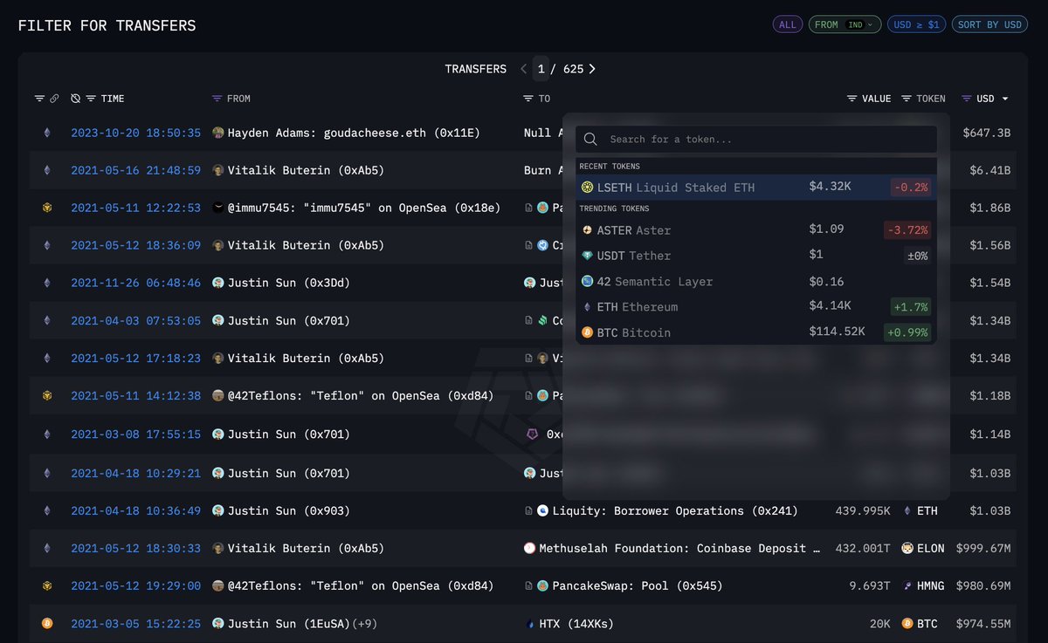Image resolution: width=1048 pixels, height=643 pixels.
Task: Click the TOKEN column filter icon
Action: pyautogui.click(x=907, y=99)
